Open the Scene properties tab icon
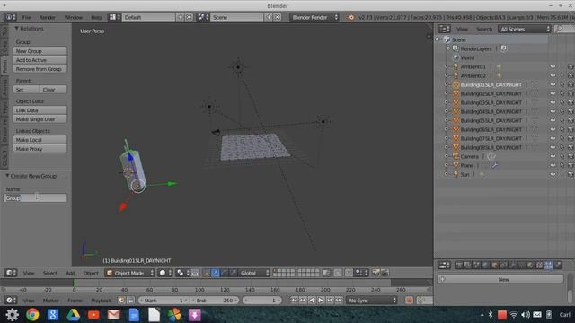575x323 pixels. click(476, 266)
